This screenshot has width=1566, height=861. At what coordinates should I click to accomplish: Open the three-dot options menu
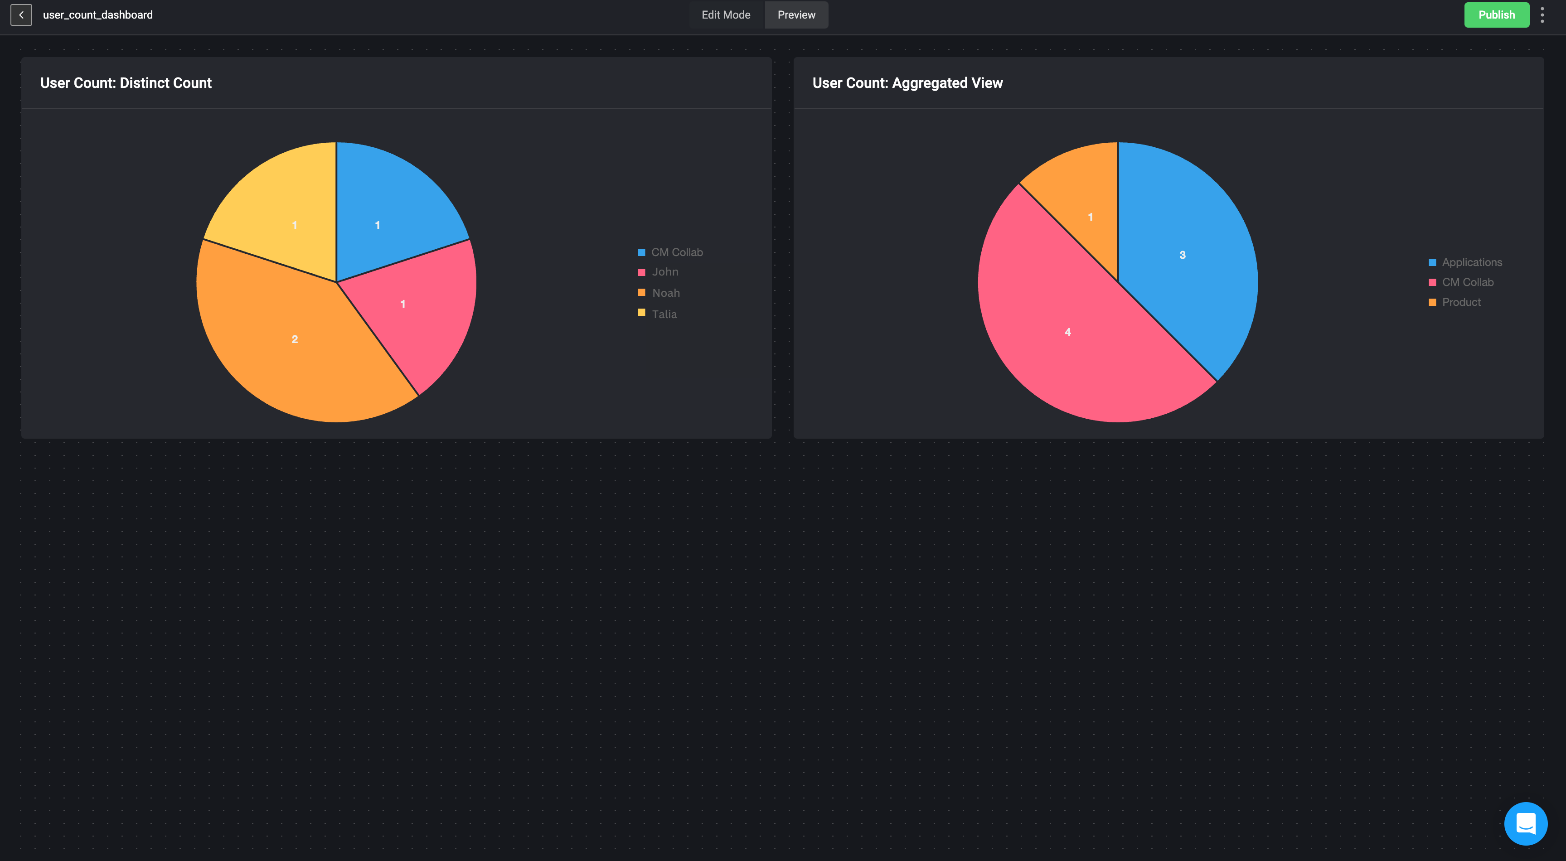click(1542, 15)
